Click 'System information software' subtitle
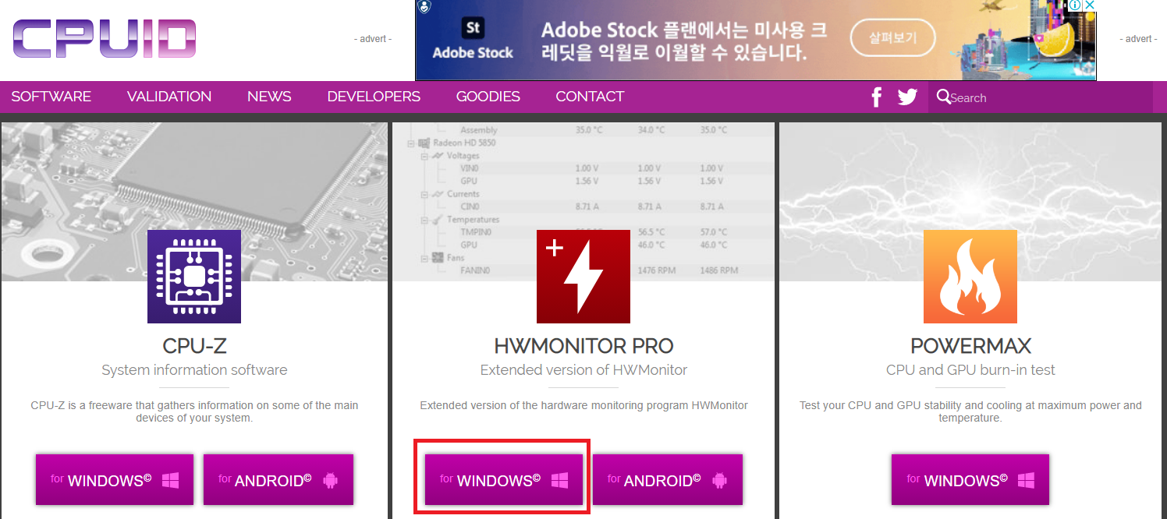The image size is (1167, 519). pos(194,370)
